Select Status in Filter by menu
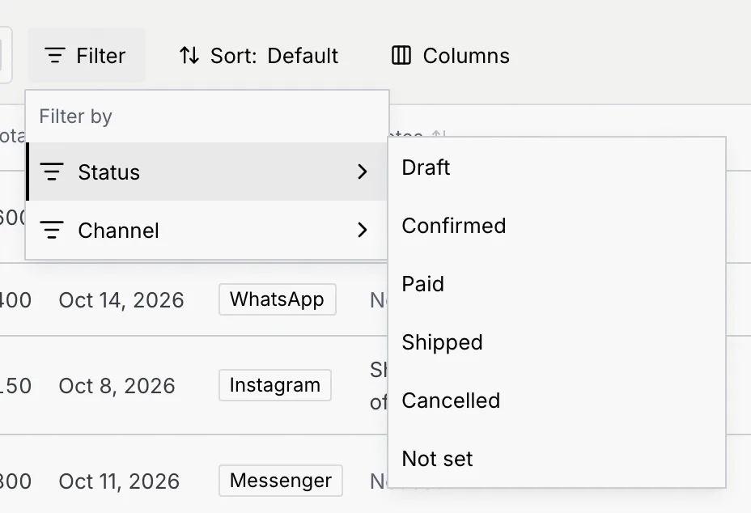This screenshot has width=751, height=513. coord(207,172)
